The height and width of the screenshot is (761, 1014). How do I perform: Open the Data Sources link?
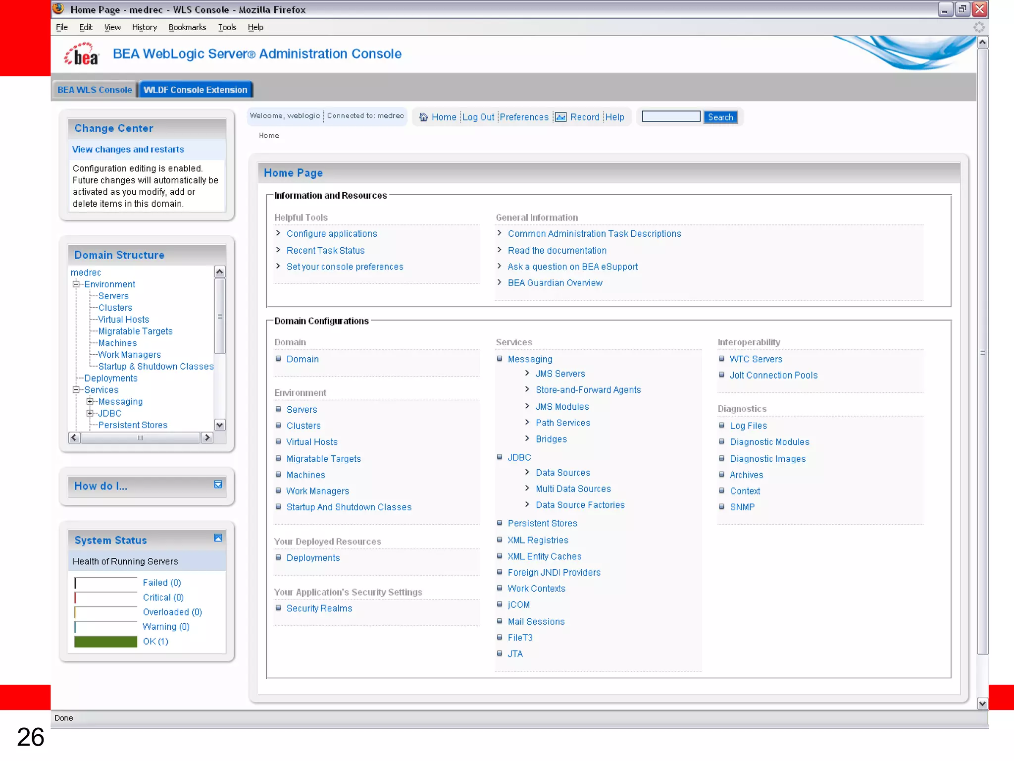point(563,473)
